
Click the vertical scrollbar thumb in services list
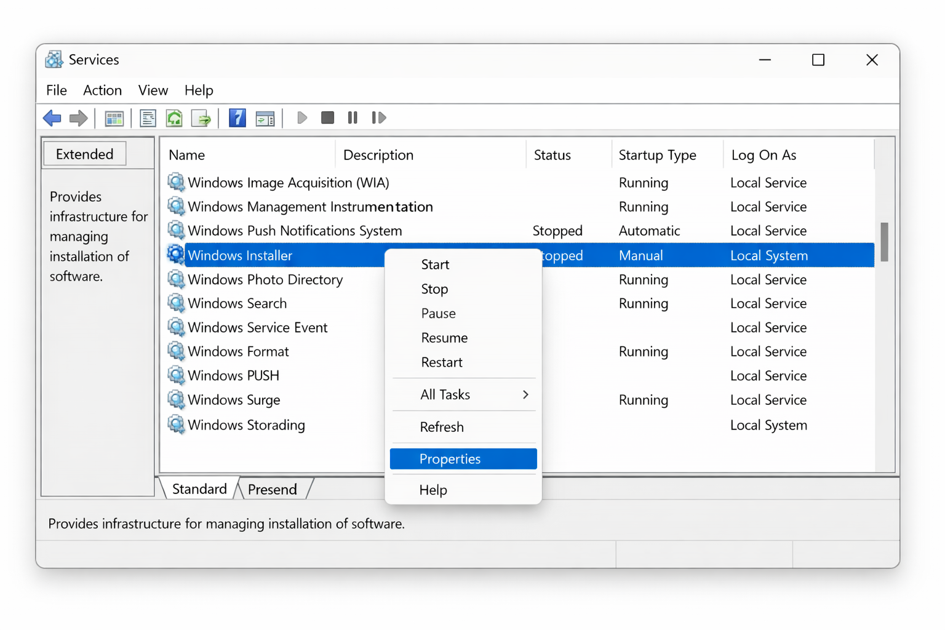coord(884,242)
